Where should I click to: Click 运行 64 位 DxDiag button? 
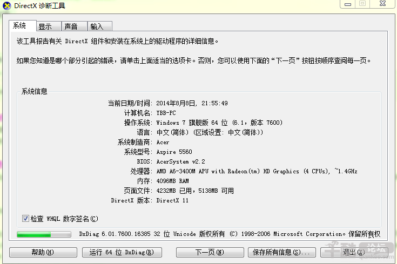tap(122, 252)
